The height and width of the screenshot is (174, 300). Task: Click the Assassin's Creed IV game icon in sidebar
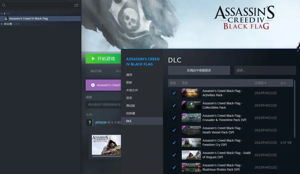6,19
